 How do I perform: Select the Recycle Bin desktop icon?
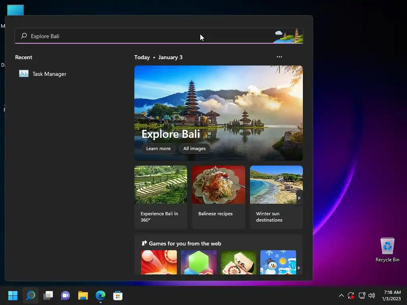387,250
